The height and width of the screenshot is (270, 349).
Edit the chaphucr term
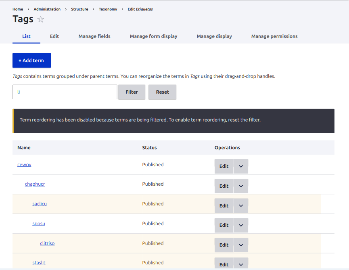pos(224,186)
